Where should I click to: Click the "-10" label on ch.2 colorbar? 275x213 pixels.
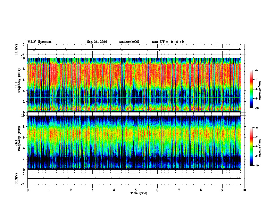[257, 165]
